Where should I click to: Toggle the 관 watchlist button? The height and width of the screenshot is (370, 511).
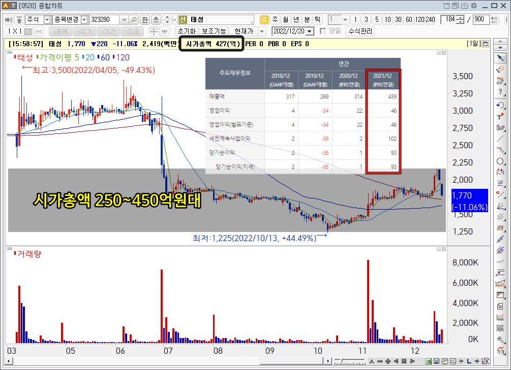(145, 20)
